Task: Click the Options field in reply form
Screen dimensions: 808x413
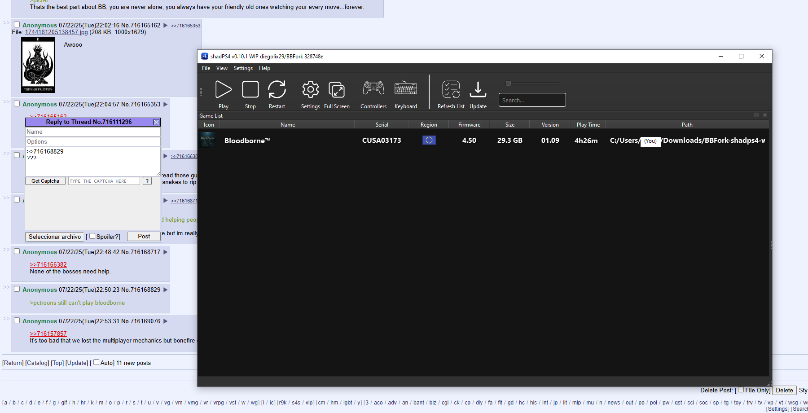Action: (93, 142)
